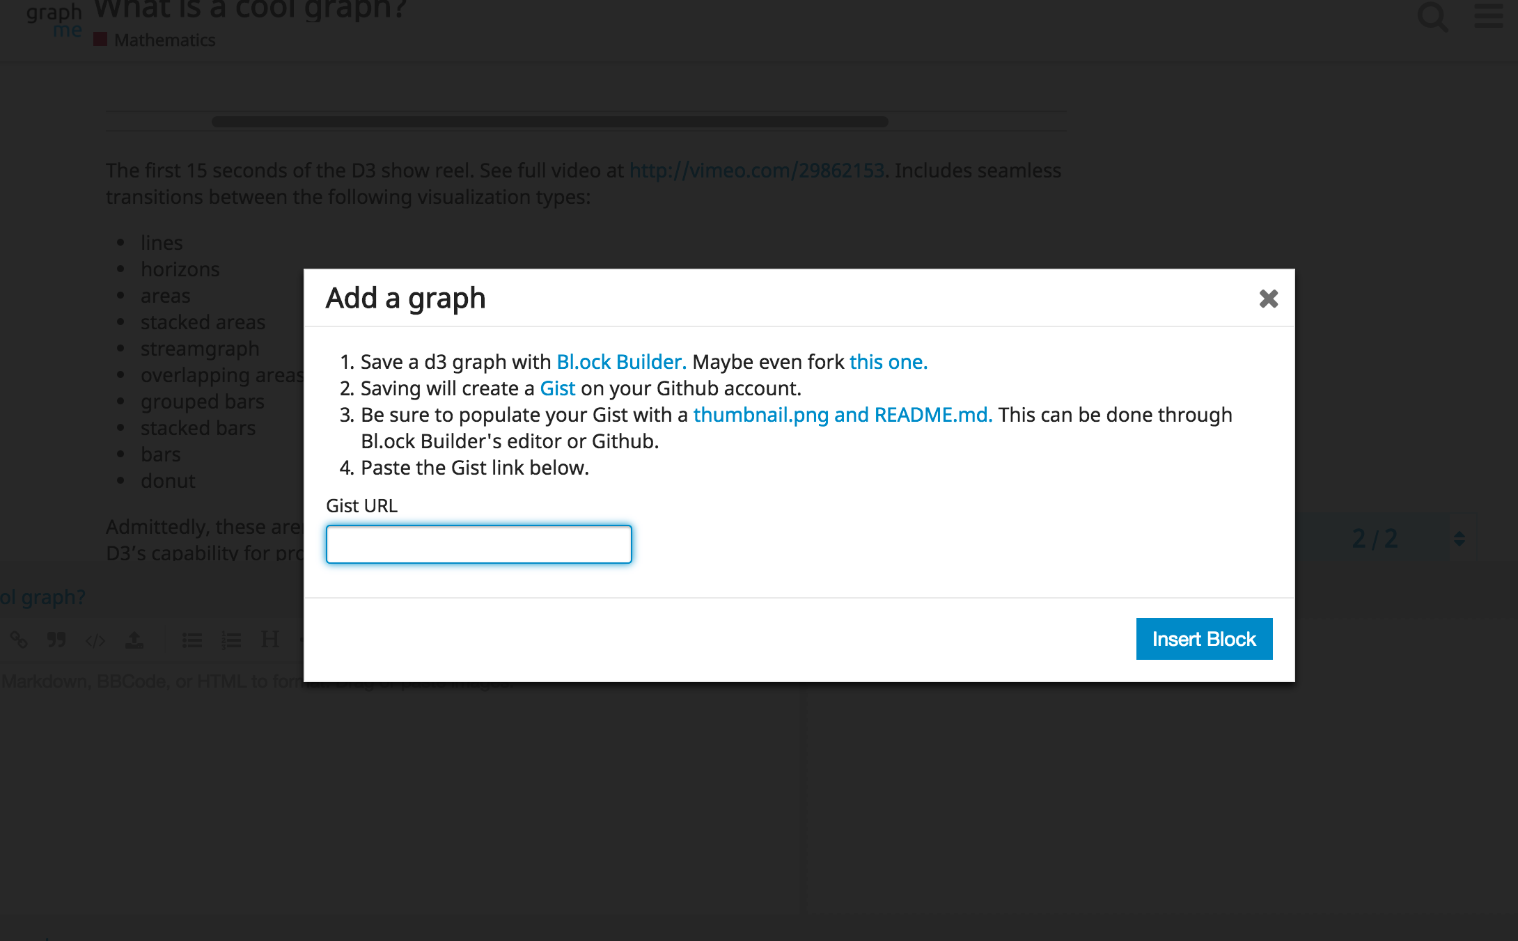Click the heading H toolbar icon
This screenshot has height=941, width=1518.
270,640
